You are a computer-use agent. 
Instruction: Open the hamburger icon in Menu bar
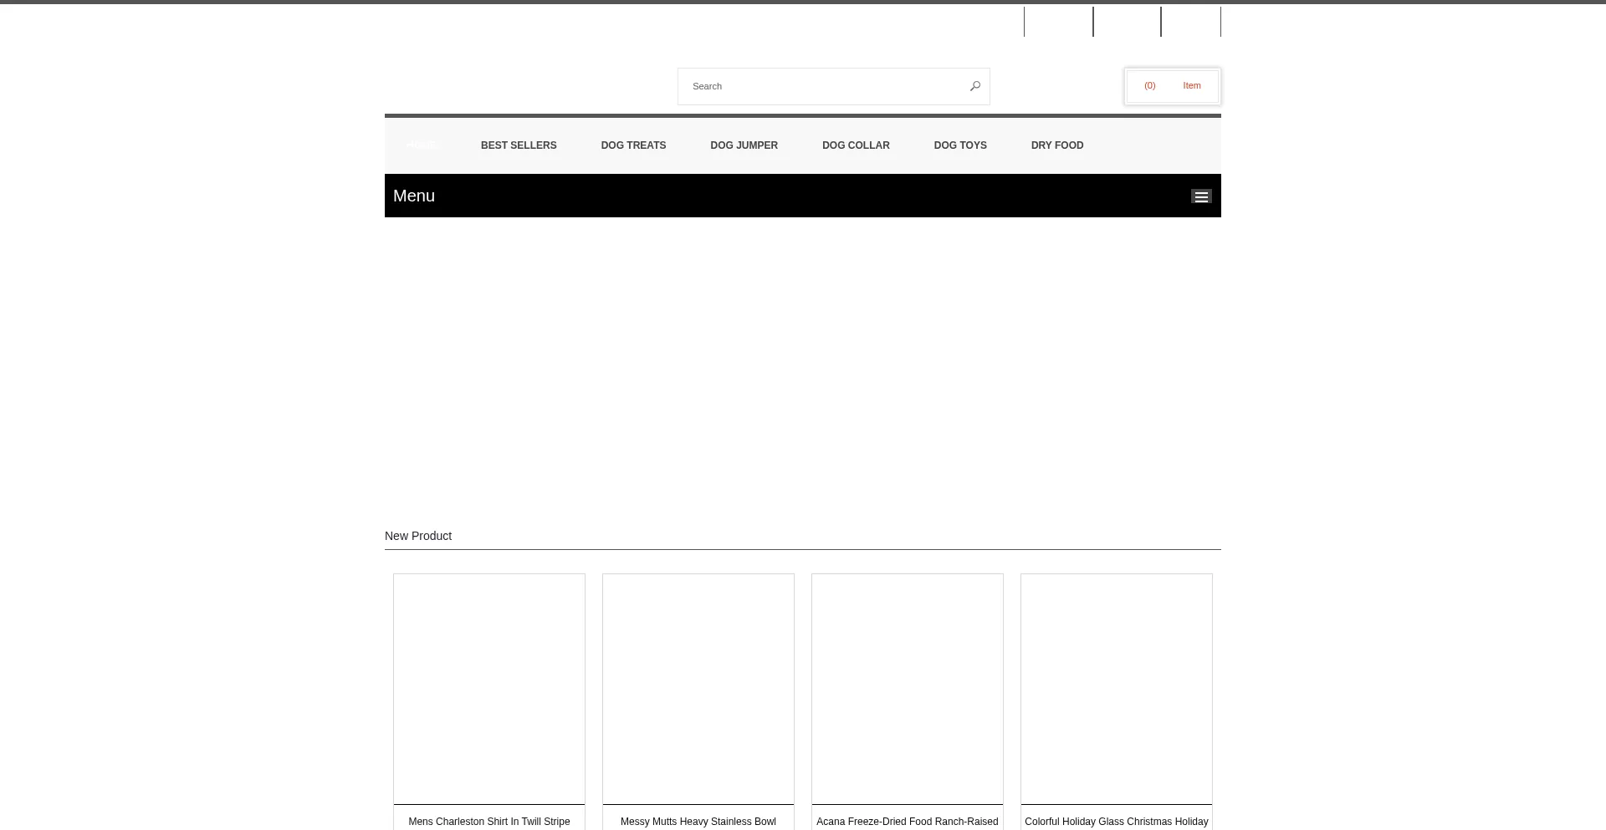click(1201, 196)
